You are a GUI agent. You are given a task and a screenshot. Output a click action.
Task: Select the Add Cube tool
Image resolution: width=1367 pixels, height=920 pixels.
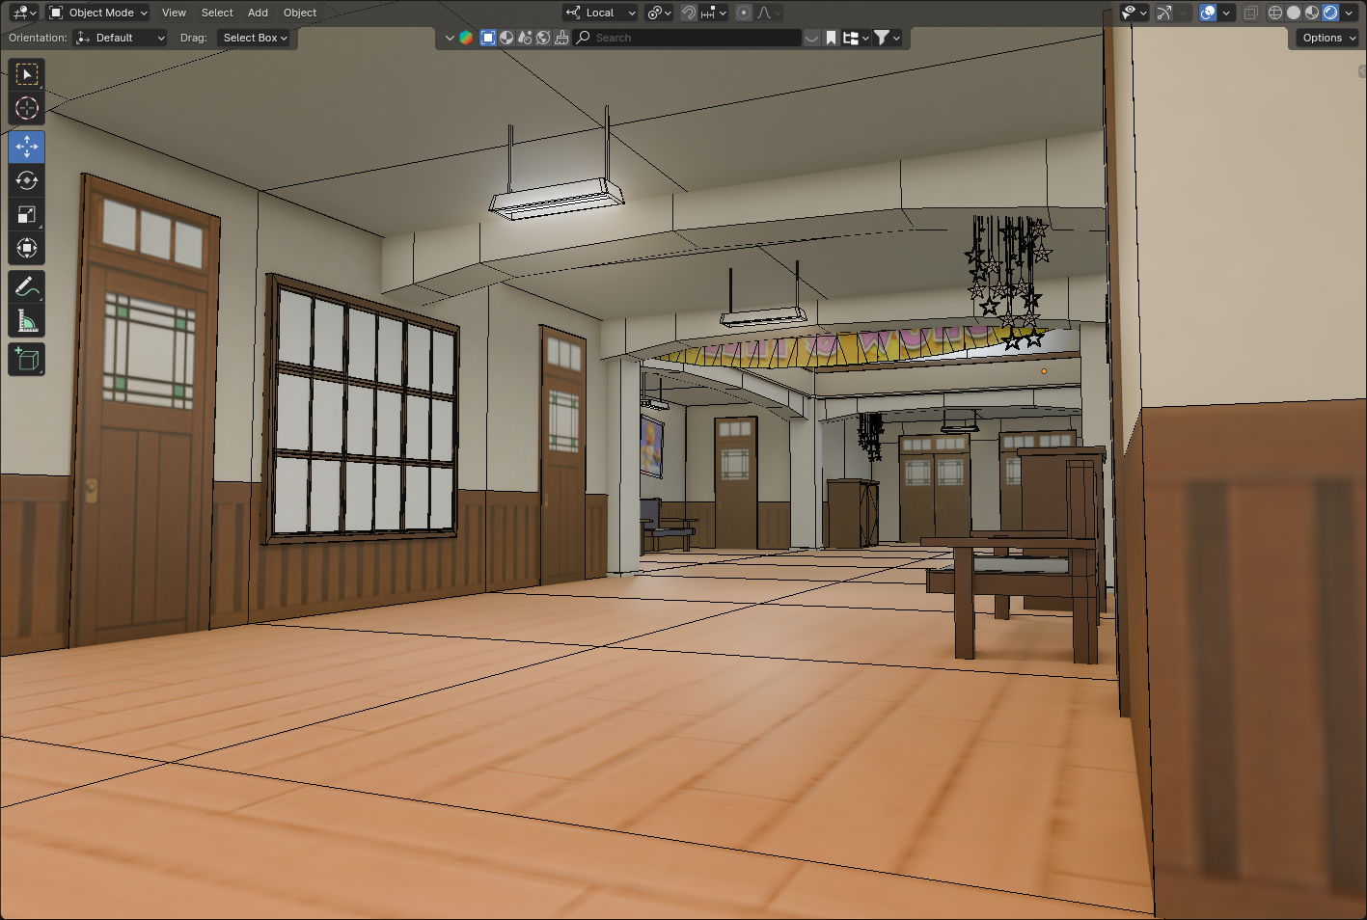click(27, 359)
